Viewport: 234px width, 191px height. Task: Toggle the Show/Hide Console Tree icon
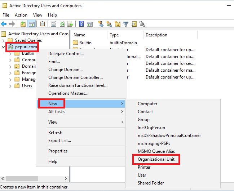click(x=32, y=24)
